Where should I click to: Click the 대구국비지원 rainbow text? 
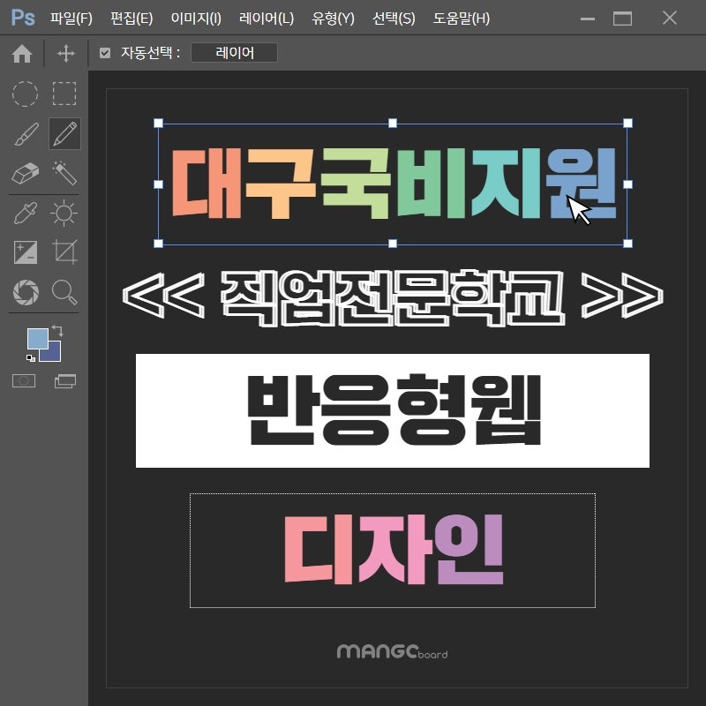[x=394, y=184]
